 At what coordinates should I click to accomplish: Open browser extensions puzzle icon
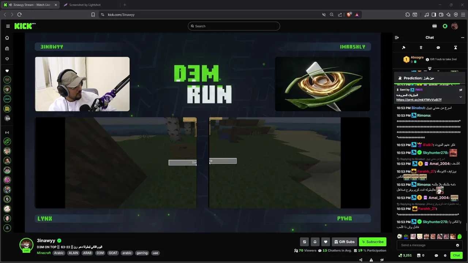[408, 15]
